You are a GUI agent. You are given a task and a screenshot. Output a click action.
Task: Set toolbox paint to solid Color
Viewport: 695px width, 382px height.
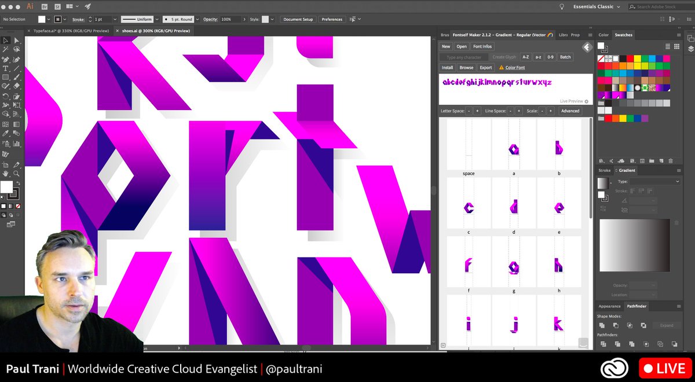click(x=3, y=206)
